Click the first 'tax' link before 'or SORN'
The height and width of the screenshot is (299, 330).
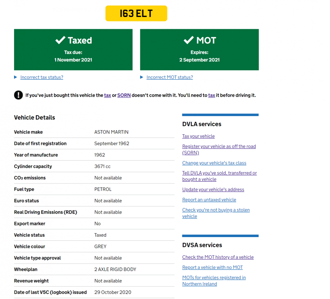coord(108,95)
